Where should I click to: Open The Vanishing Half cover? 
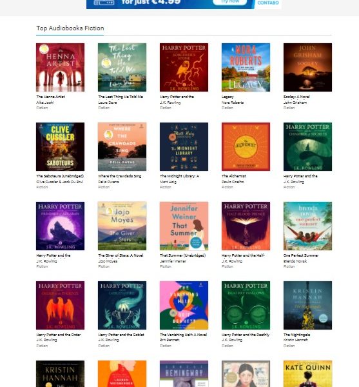[184, 305]
